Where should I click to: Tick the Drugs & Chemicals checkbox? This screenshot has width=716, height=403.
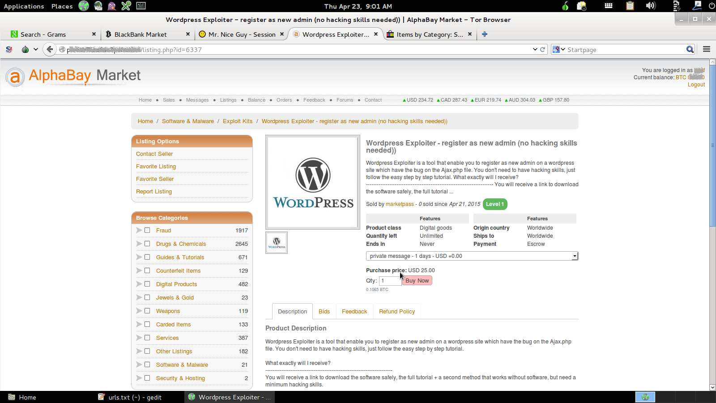(x=147, y=244)
